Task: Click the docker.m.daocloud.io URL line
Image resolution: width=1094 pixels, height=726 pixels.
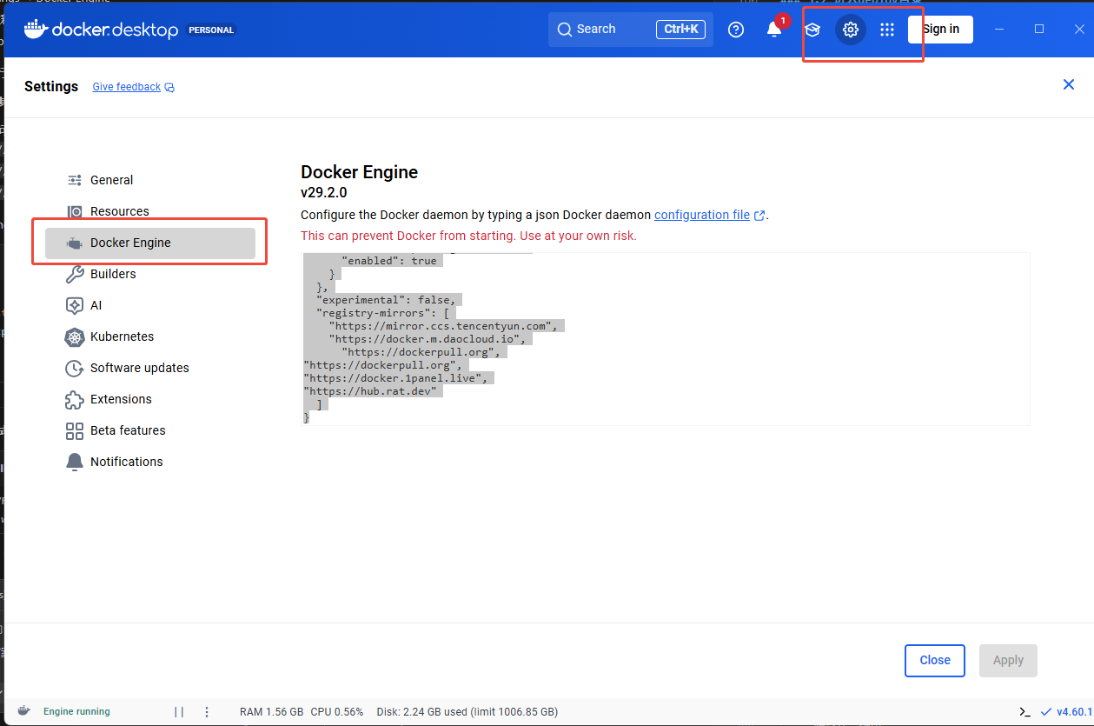Action: (427, 339)
